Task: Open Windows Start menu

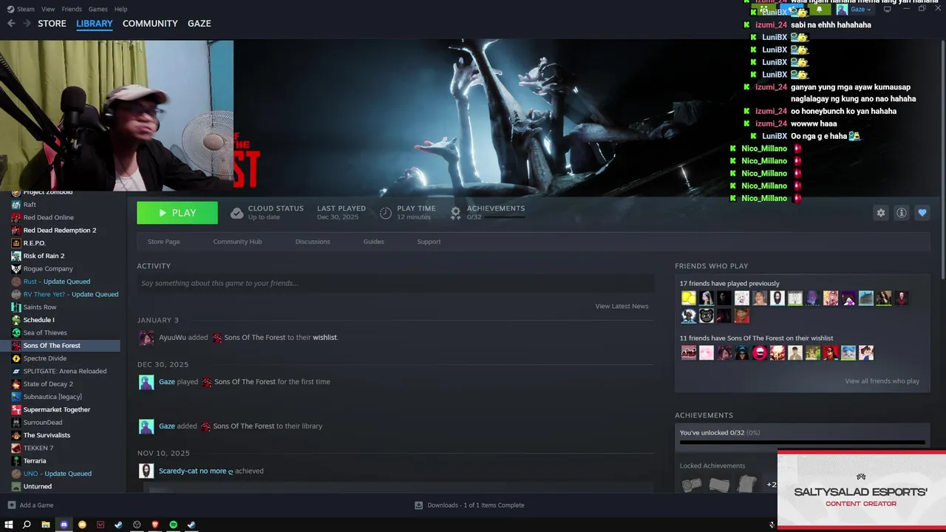Action: [x=9, y=525]
